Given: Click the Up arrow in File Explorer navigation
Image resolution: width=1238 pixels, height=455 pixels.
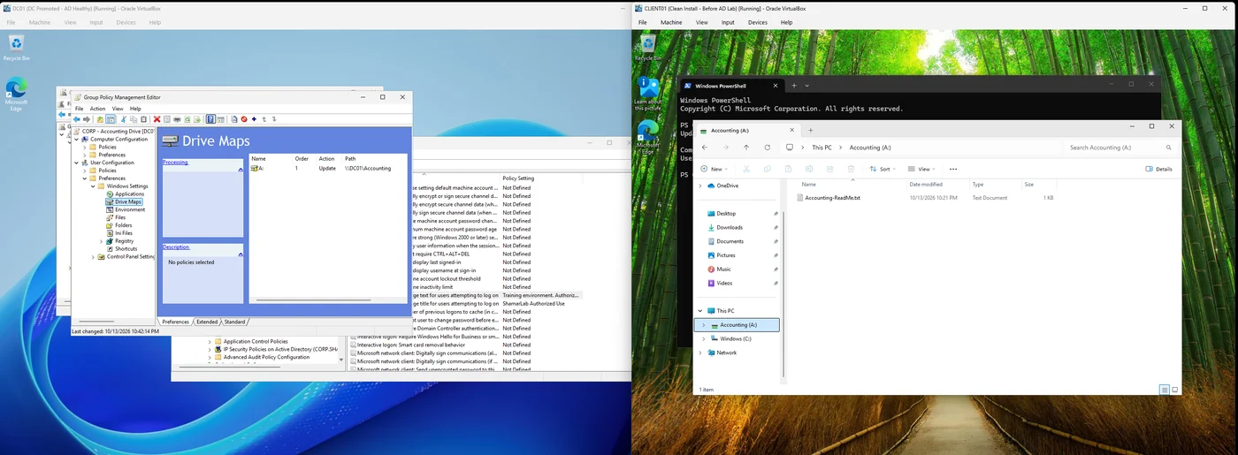Looking at the screenshot, I should coord(746,148).
